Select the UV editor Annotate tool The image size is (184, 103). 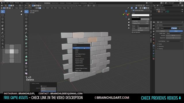tap(3, 33)
